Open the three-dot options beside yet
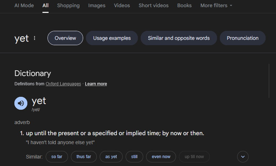 click(x=35, y=38)
